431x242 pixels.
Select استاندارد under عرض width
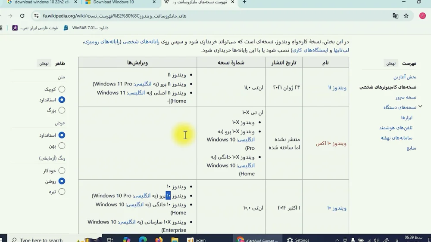(x=62, y=135)
